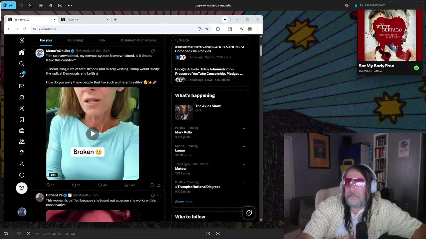Image resolution: width=426 pixels, height=239 pixels.
Task: Bookmark the Meme'nOnLibs post
Action: pyautogui.click(x=152, y=185)
